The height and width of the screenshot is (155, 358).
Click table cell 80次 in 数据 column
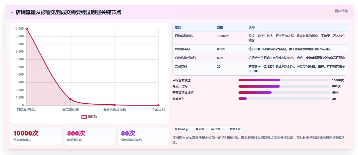(x=220, y=58)
